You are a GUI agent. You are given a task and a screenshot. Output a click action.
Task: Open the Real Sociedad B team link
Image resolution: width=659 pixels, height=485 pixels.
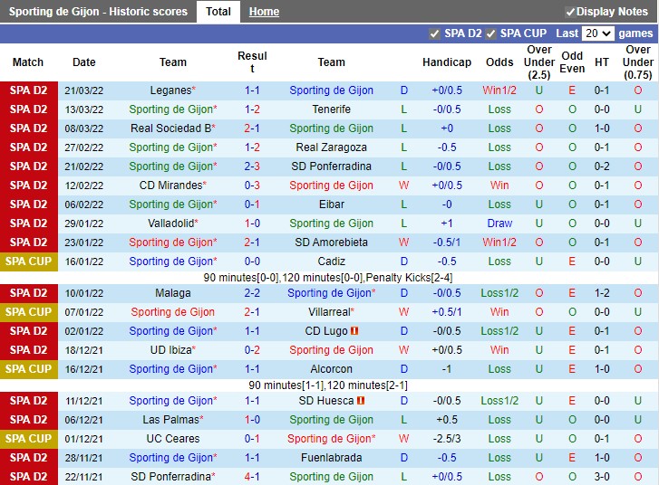coord(171,128)
